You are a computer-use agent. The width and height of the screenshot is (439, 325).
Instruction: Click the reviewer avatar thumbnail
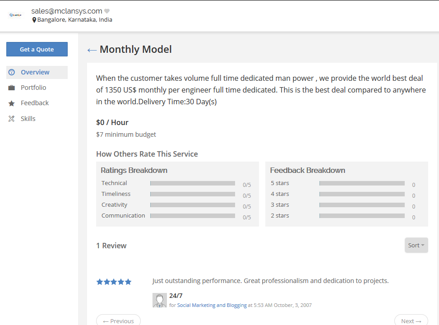(x=159, y=300)
